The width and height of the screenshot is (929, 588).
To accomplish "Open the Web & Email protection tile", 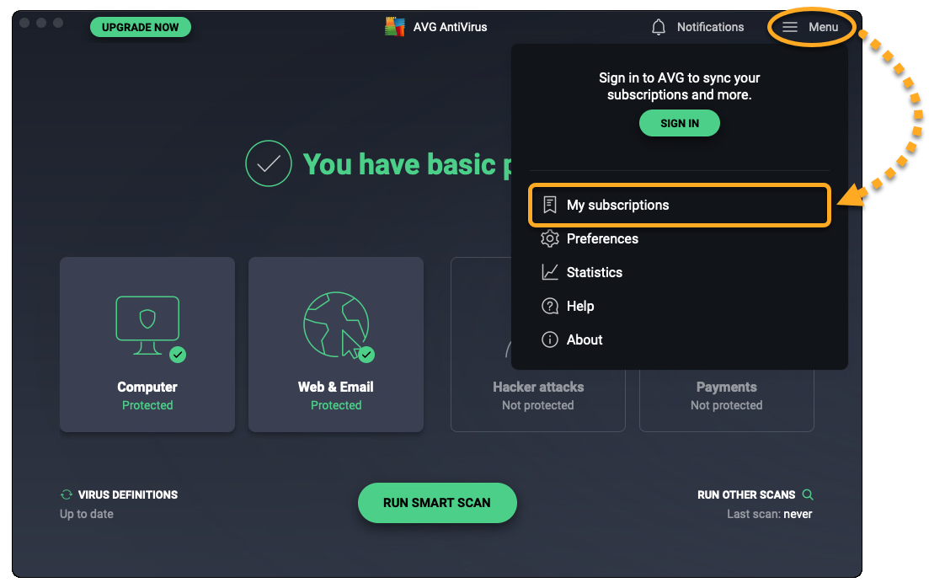I will (336, 345).
